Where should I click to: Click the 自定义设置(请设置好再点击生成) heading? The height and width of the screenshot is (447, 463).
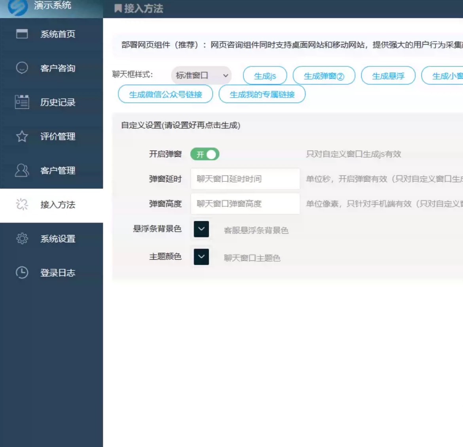(181, 125)
